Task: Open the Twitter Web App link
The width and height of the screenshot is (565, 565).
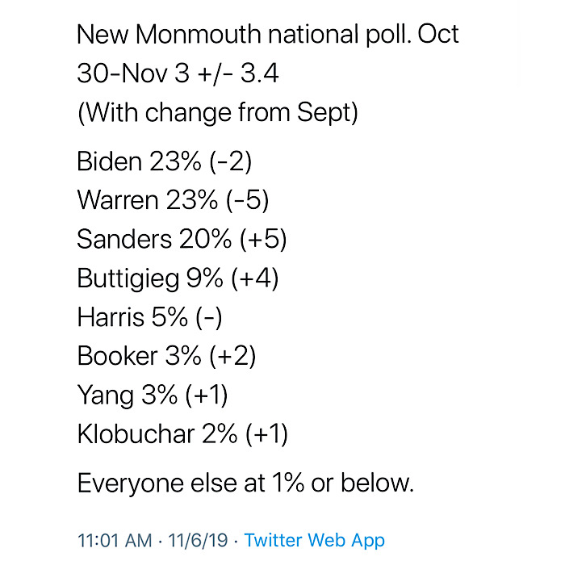Action: tap(314, 540)
